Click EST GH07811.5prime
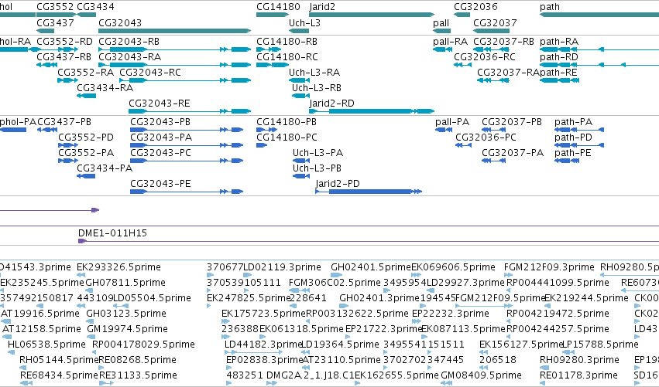 pos(125,283)
